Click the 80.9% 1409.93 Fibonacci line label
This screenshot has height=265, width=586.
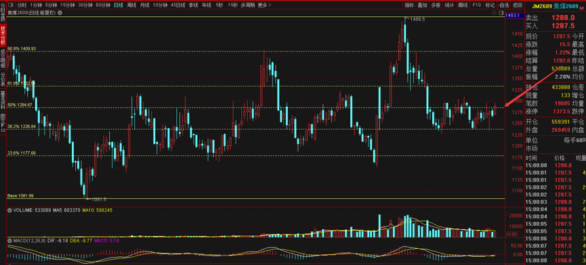coord(22,49)
